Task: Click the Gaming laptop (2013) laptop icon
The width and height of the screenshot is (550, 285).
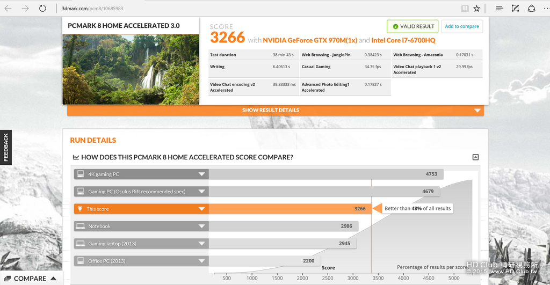Action: pyautogui.click(x=81, y=243)
